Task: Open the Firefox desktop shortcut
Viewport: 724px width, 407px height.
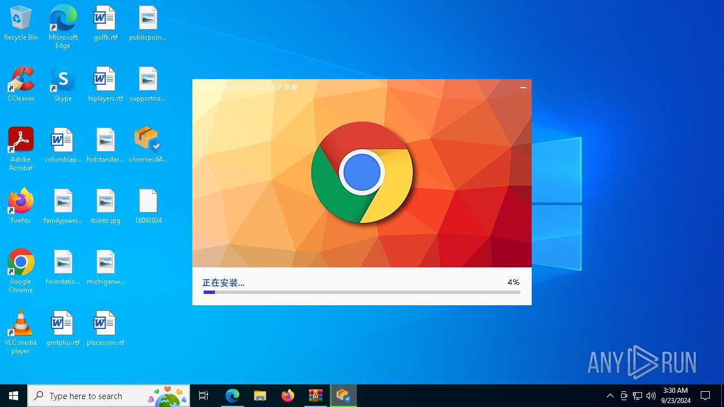Action: pos(21,207)
